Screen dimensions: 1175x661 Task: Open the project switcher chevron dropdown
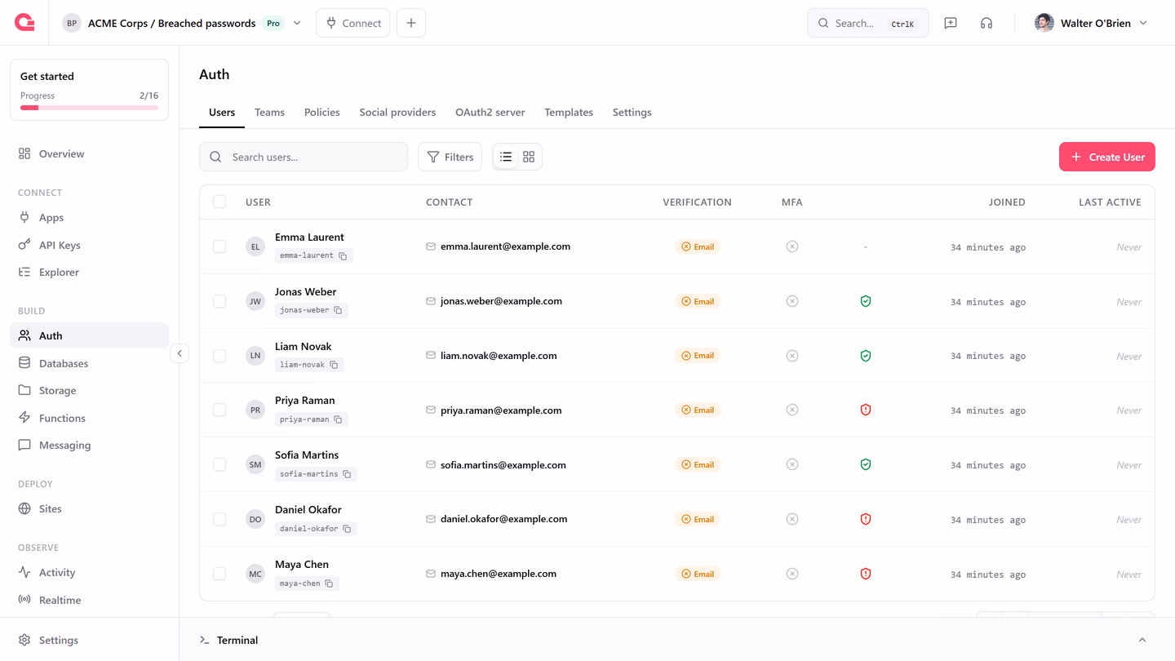click(x=297, y=23)
